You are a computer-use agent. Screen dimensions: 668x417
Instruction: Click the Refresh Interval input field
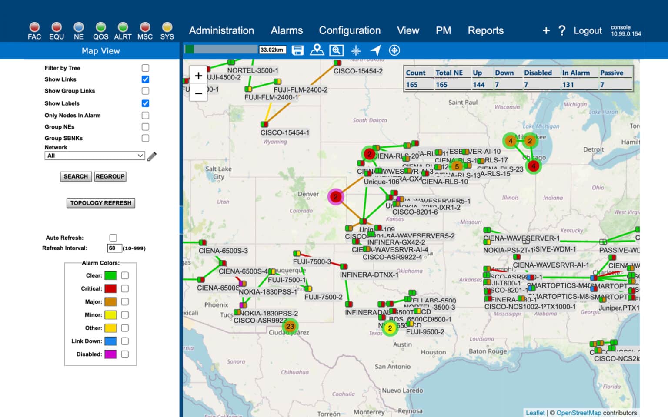pos(114,248)
